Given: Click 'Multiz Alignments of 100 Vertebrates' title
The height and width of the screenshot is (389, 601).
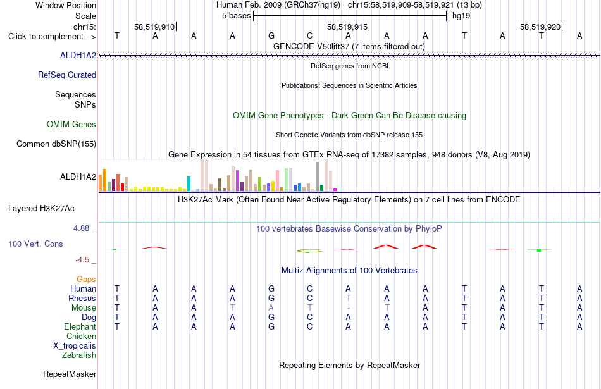Looking at the screenshot, I should point(349,271).
